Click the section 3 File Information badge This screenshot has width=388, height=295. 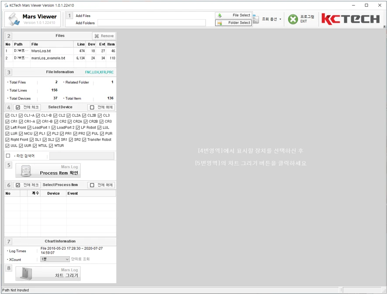(9, 72)
